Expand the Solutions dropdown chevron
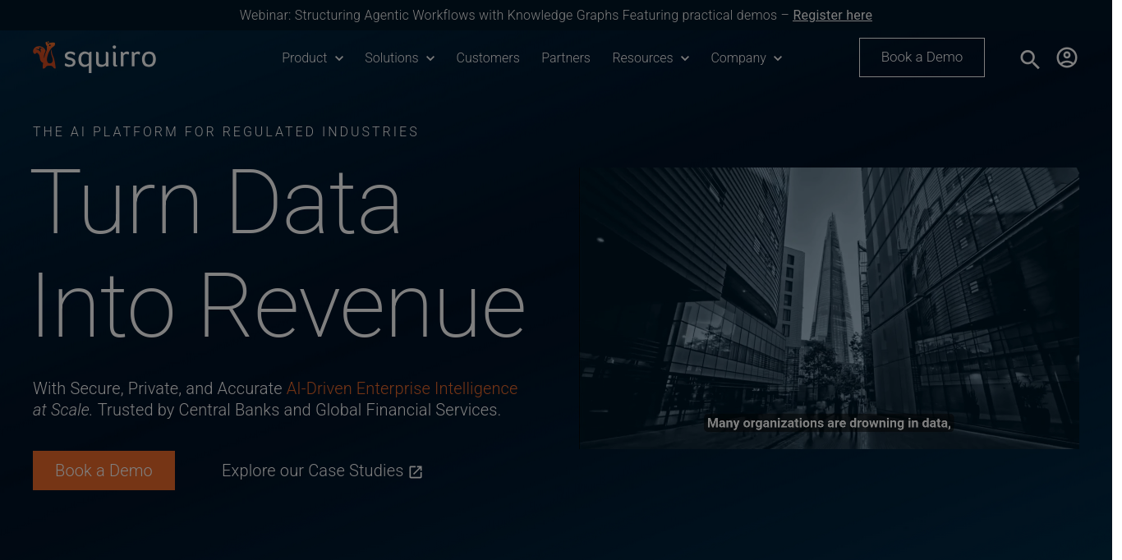Image resolution: width=1122 pixels, height=560 pixels. coord(430,58)
